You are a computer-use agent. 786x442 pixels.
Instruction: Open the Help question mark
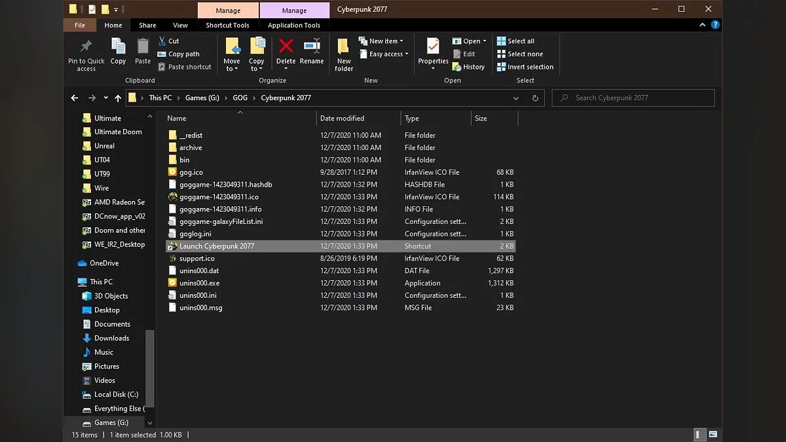715,25
